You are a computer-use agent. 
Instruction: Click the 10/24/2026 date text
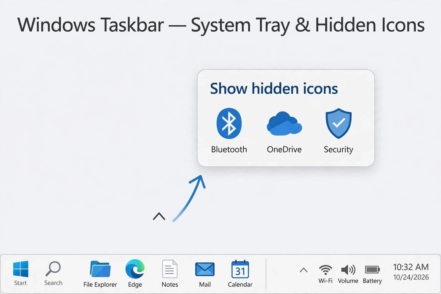(x=411, y=277)
